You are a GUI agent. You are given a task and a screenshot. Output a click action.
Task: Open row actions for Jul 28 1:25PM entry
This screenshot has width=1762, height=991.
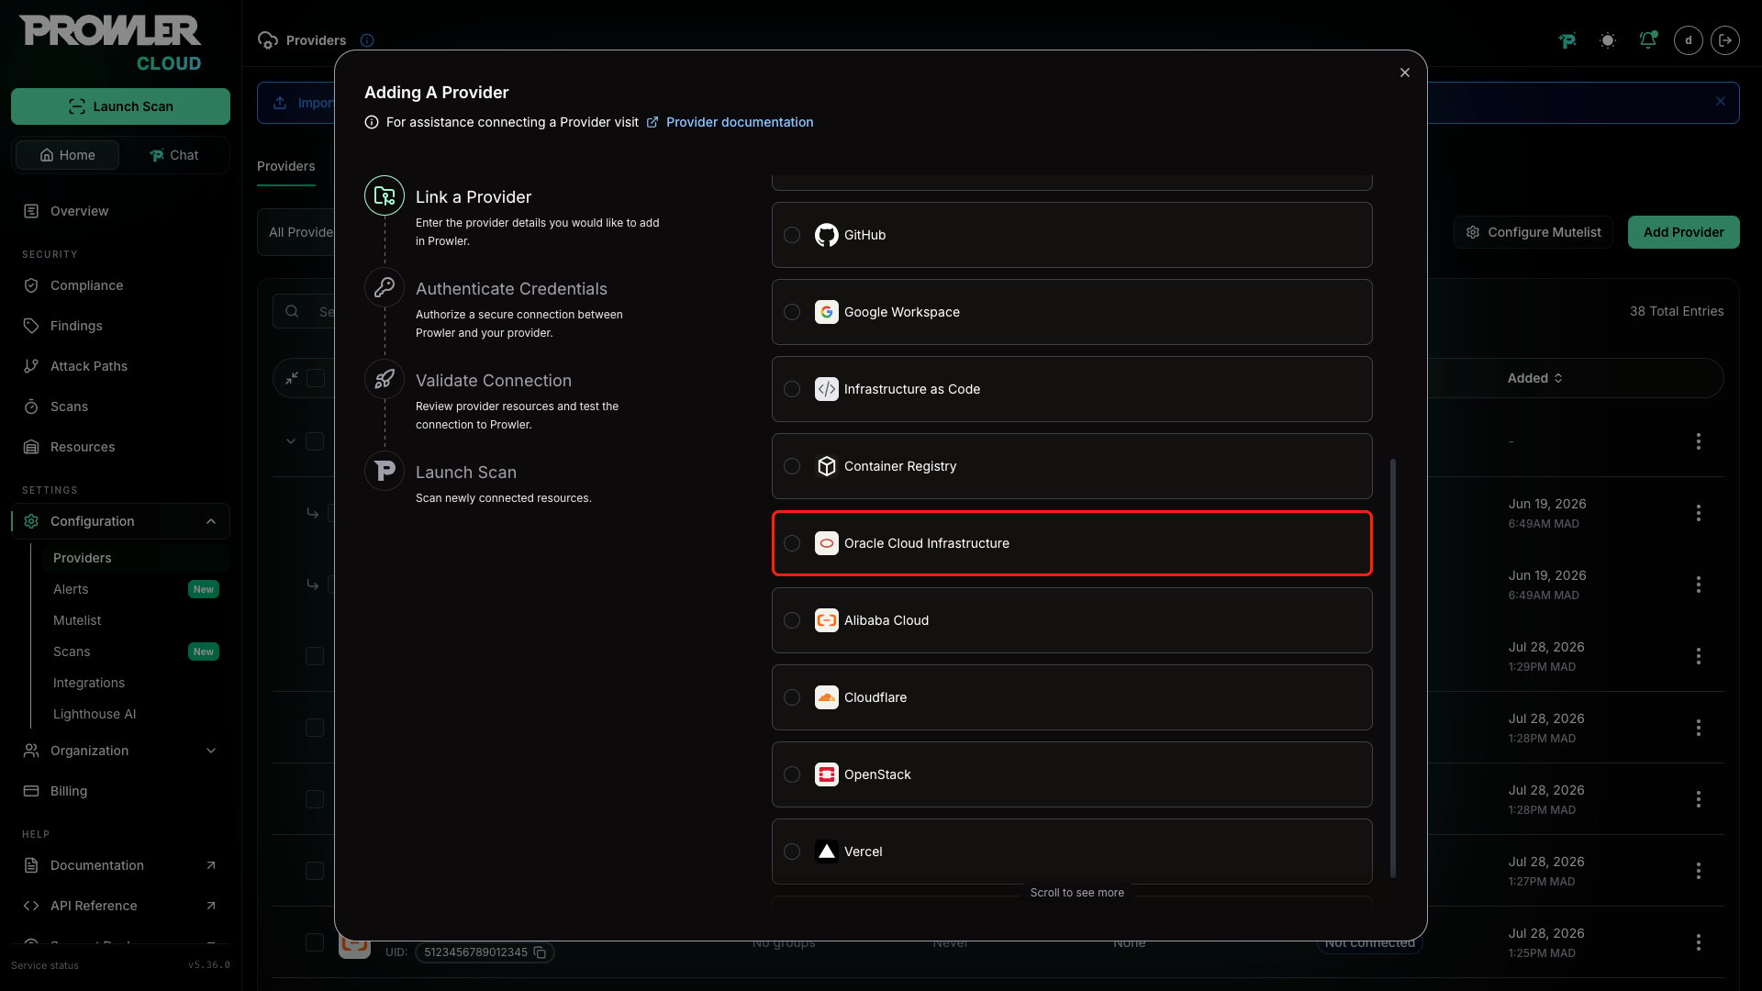[1698, 942]
